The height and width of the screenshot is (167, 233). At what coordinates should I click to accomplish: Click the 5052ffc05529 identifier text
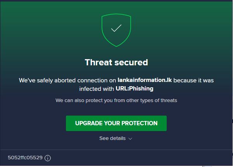pyautogui.click(x=25, y=158)
